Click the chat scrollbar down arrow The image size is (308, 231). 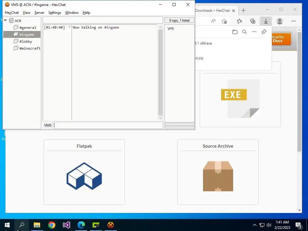[x=161, y=118]
